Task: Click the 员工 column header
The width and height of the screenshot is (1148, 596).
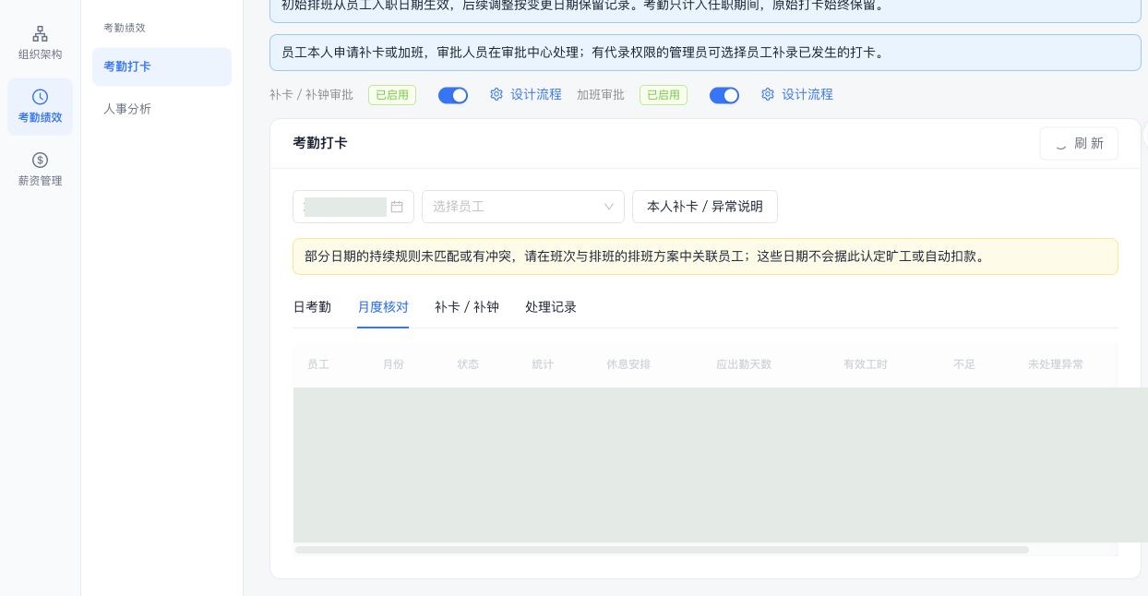Action: coord(318,364)
